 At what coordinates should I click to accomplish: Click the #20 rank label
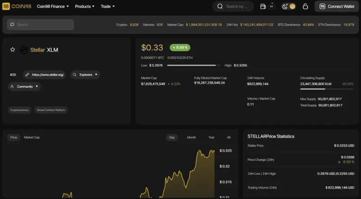click(13, 75)
